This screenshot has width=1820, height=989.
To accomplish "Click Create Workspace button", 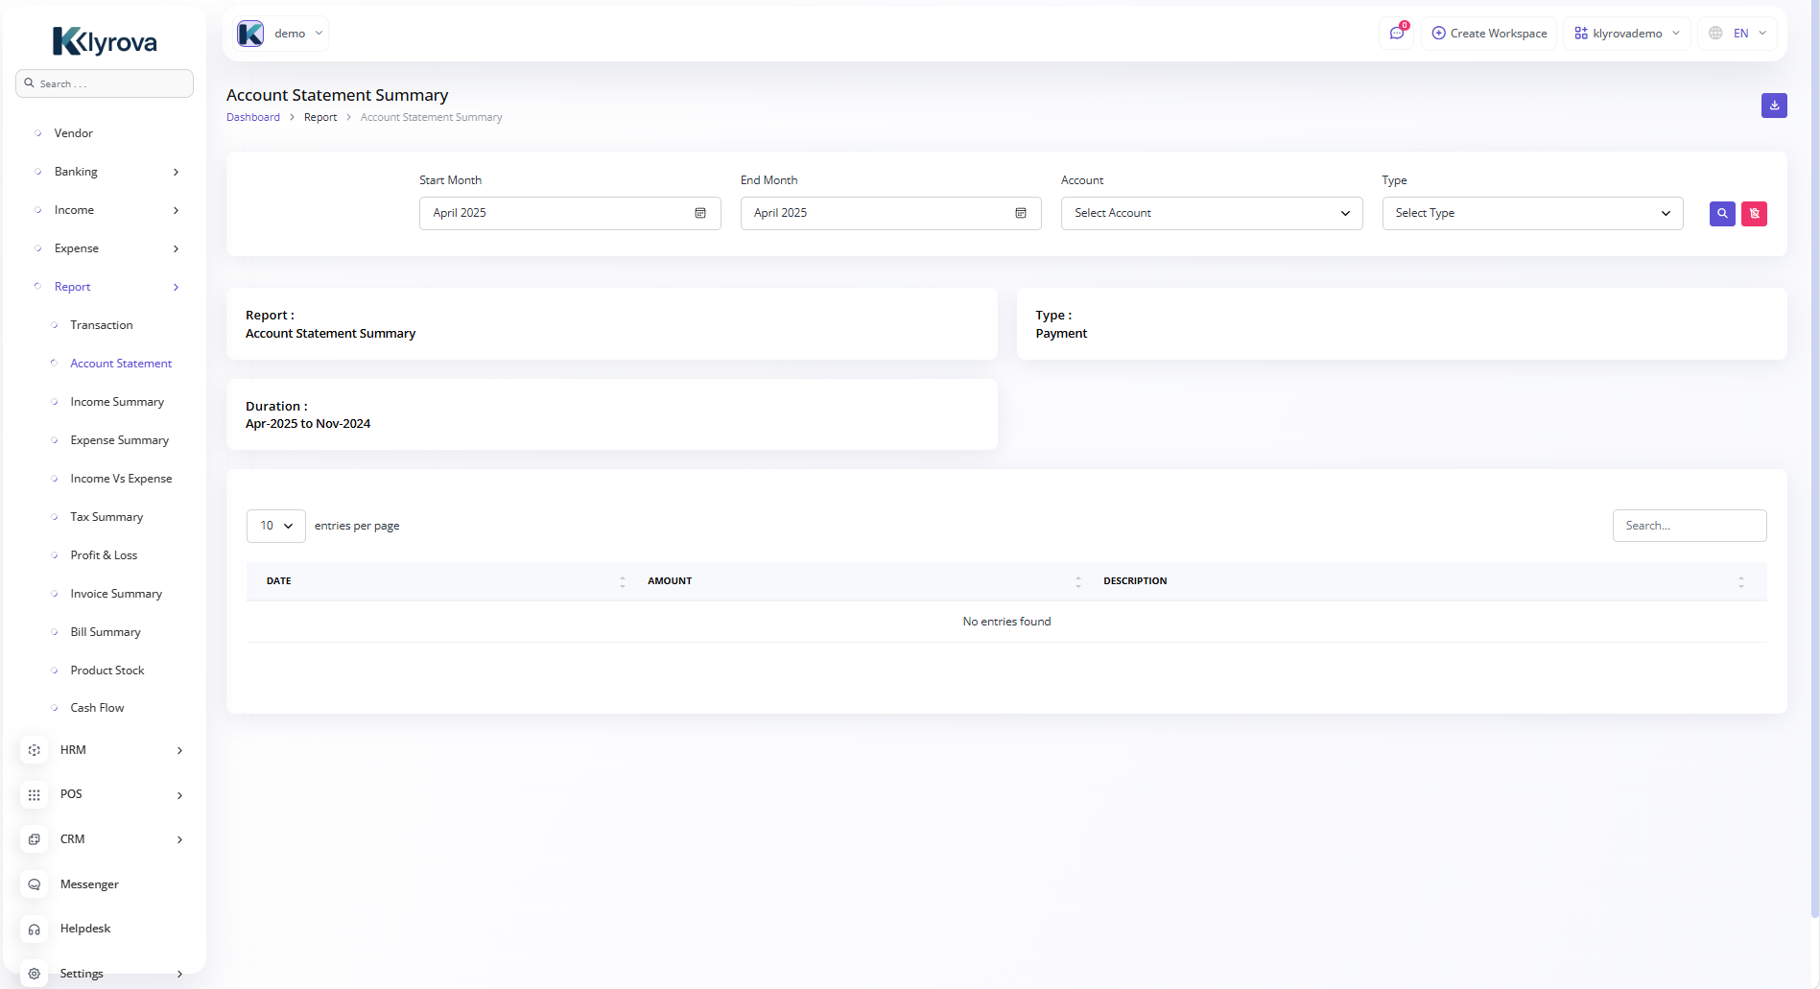I will coord(1489,34).
